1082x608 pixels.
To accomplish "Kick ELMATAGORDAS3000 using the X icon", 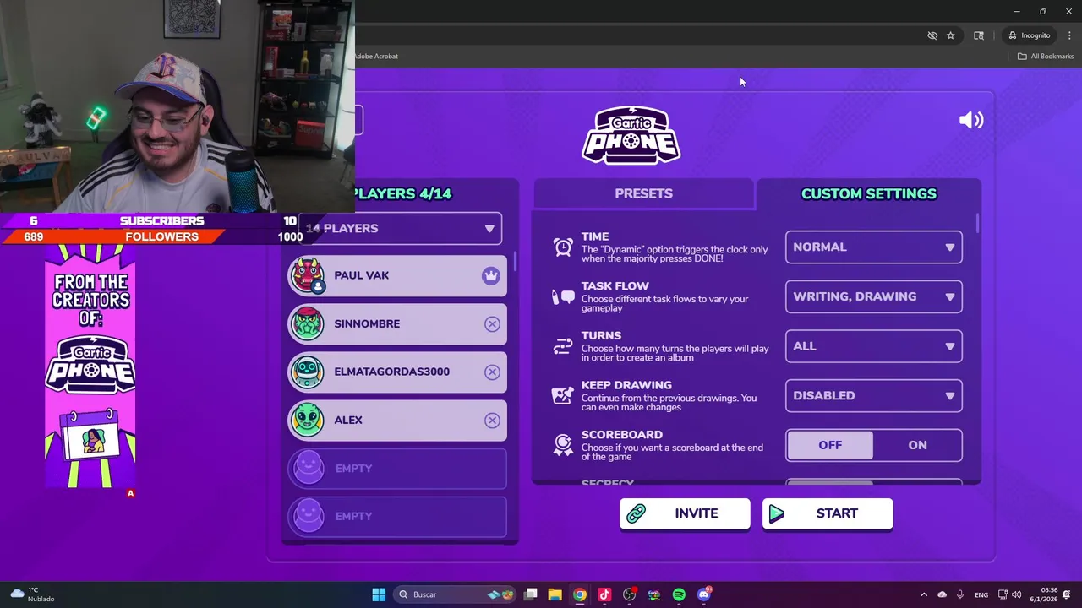I will coord(492,372).
